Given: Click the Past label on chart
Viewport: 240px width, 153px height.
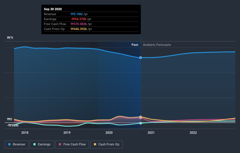Looking at the screenshot, I should (135, 45).
